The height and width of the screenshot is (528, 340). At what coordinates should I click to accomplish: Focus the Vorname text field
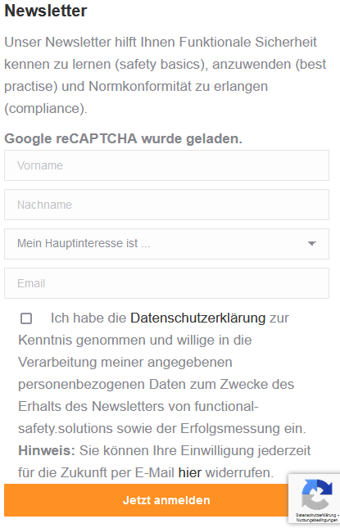coord(166,165)
